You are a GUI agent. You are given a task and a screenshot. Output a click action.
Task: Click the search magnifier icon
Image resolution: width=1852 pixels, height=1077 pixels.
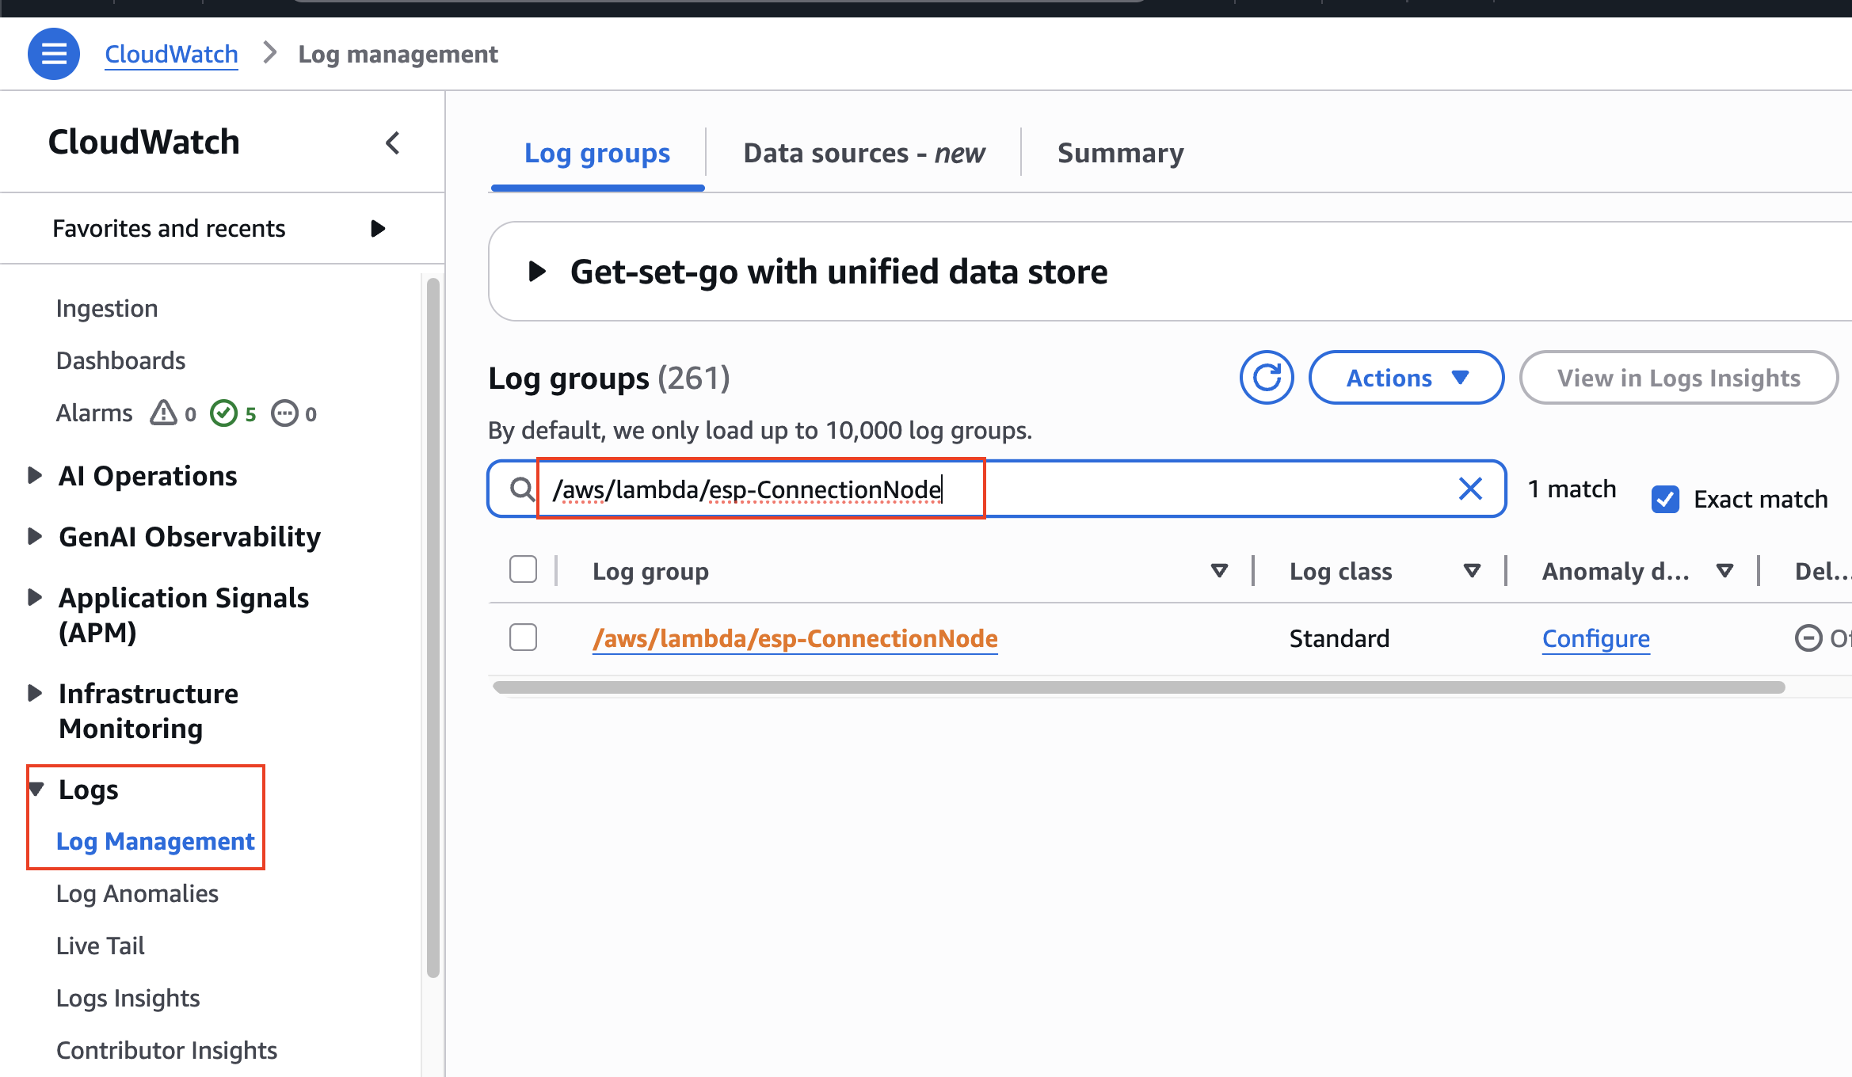coord(521,489)
